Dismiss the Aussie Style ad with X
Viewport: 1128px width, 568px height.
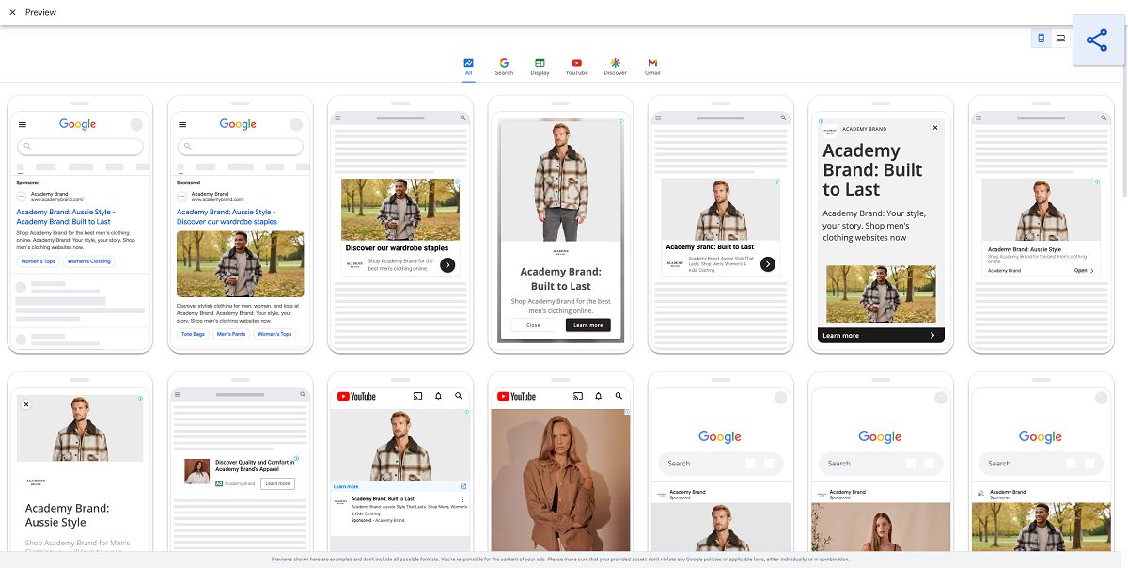click(x=26, y=404)
